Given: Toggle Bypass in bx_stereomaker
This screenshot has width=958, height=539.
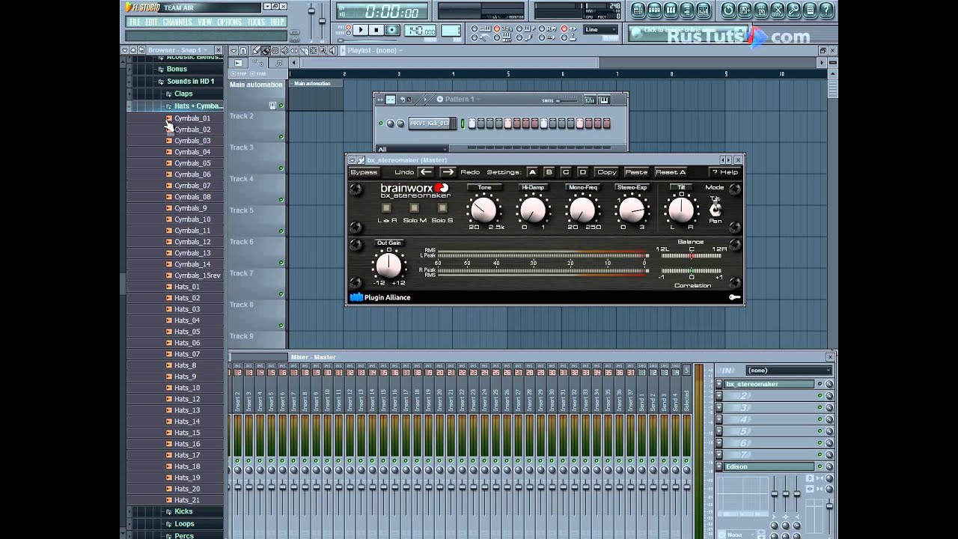Looking at the screenshot, I should (x=364, y=172).
